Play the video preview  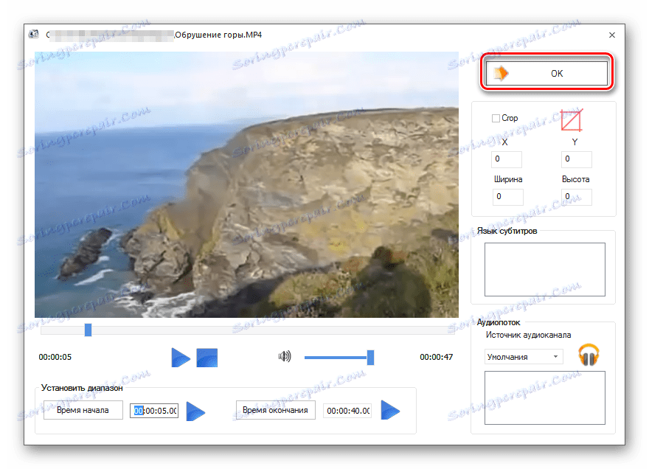(x=181, y=358)
